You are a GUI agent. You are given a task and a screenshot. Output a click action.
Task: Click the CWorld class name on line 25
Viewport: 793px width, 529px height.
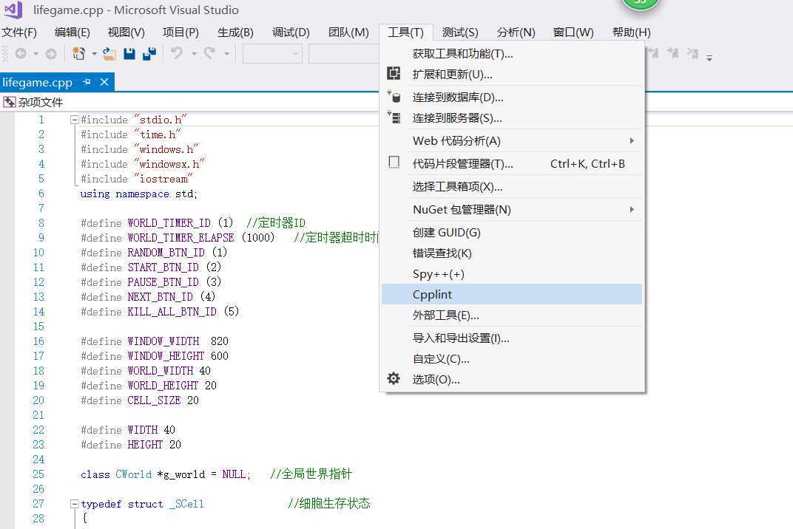click(133, 474)
